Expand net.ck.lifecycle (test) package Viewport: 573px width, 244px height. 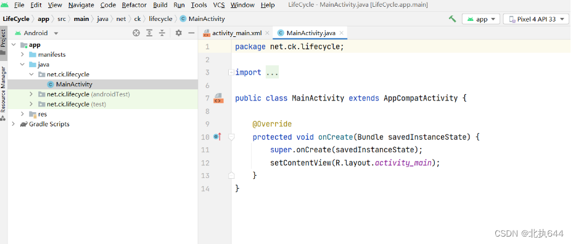(31, 104)
